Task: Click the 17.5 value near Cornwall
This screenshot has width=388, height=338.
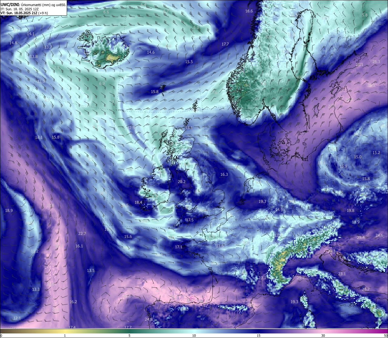Action: tap(190, 220)
